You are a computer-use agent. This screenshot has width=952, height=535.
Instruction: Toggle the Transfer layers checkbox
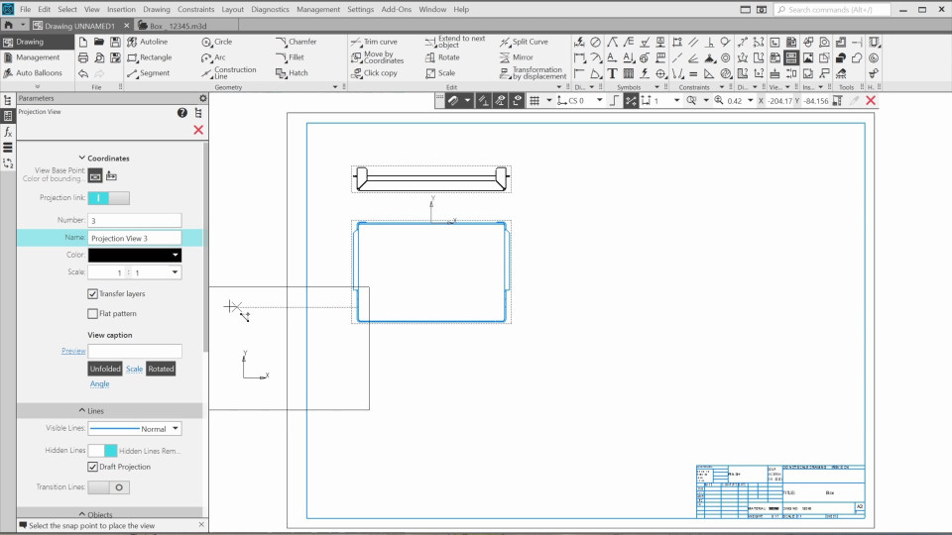click(93, 294)
